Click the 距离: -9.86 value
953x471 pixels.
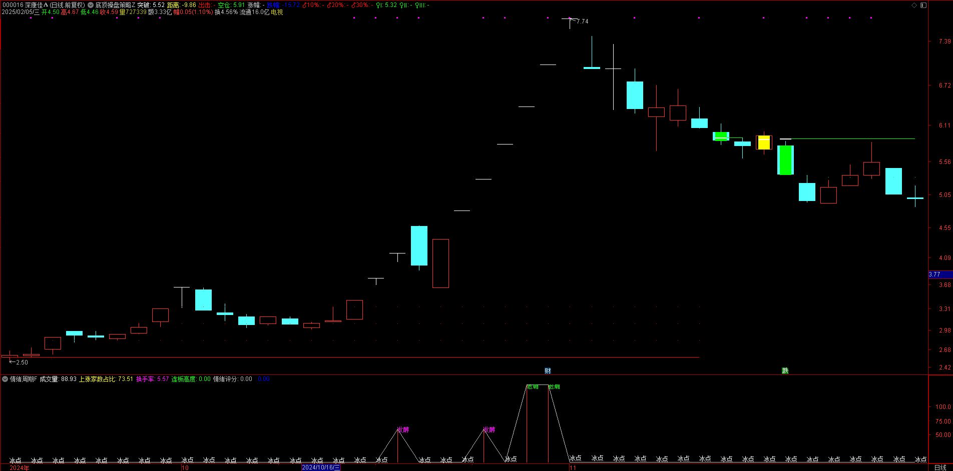[x=182, y=5]
